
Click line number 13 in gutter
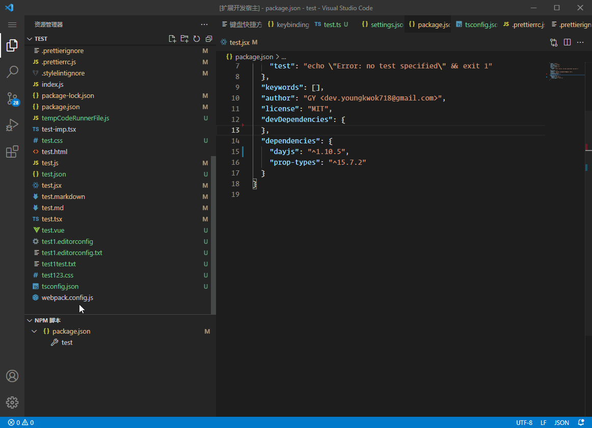click(x=235, y=130)
